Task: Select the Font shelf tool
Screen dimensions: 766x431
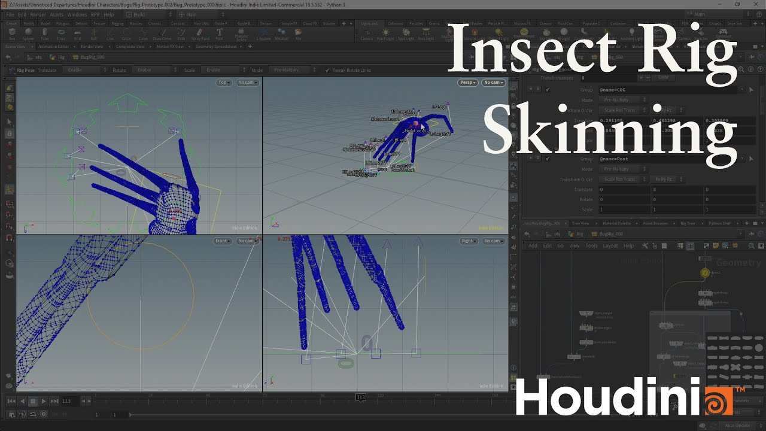Action: pyautogui.click(x=219, y=34)
